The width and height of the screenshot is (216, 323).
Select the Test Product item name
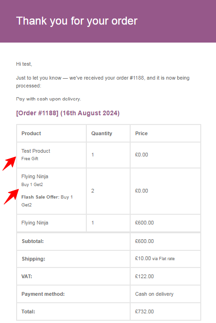point(36,151)
